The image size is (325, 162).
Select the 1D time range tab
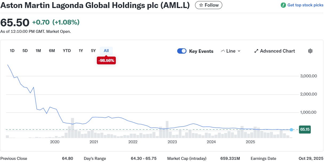pos(12,51)
